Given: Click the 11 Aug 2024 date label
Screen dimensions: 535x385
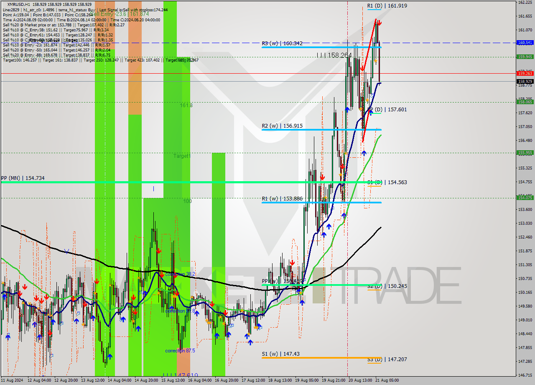Looking at the screenshot, I should pos(12,381).
